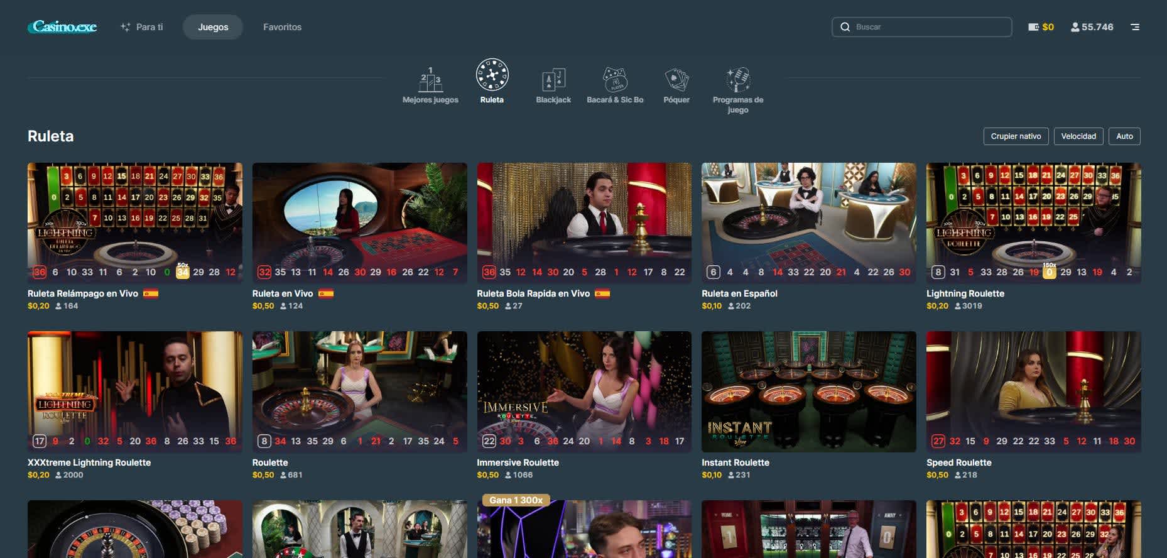This screenshot has width=1167, height=558.
Task: Open the Ruleta en Vivo thumbnail
Action: 359,223
